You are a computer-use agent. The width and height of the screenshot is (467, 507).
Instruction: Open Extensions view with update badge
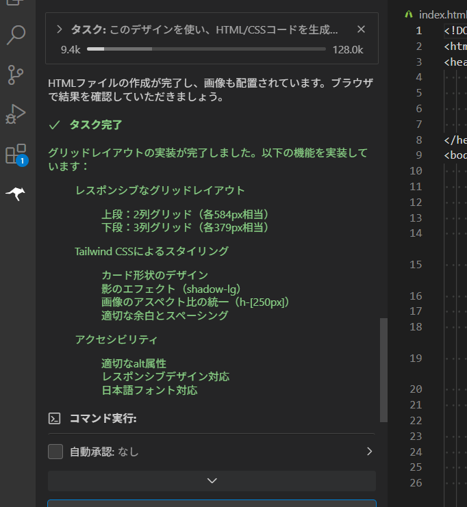tap(16, 154)
